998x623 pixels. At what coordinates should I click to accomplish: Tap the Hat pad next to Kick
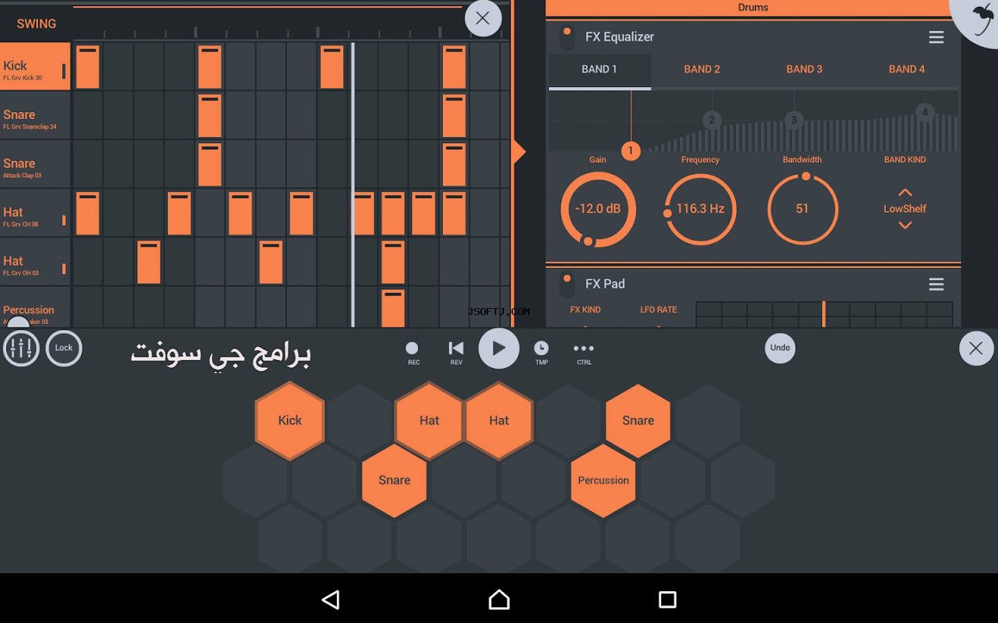(429, 420)
